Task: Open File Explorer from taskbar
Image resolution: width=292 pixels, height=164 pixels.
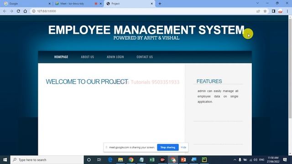Action: [x=120, y=160]
